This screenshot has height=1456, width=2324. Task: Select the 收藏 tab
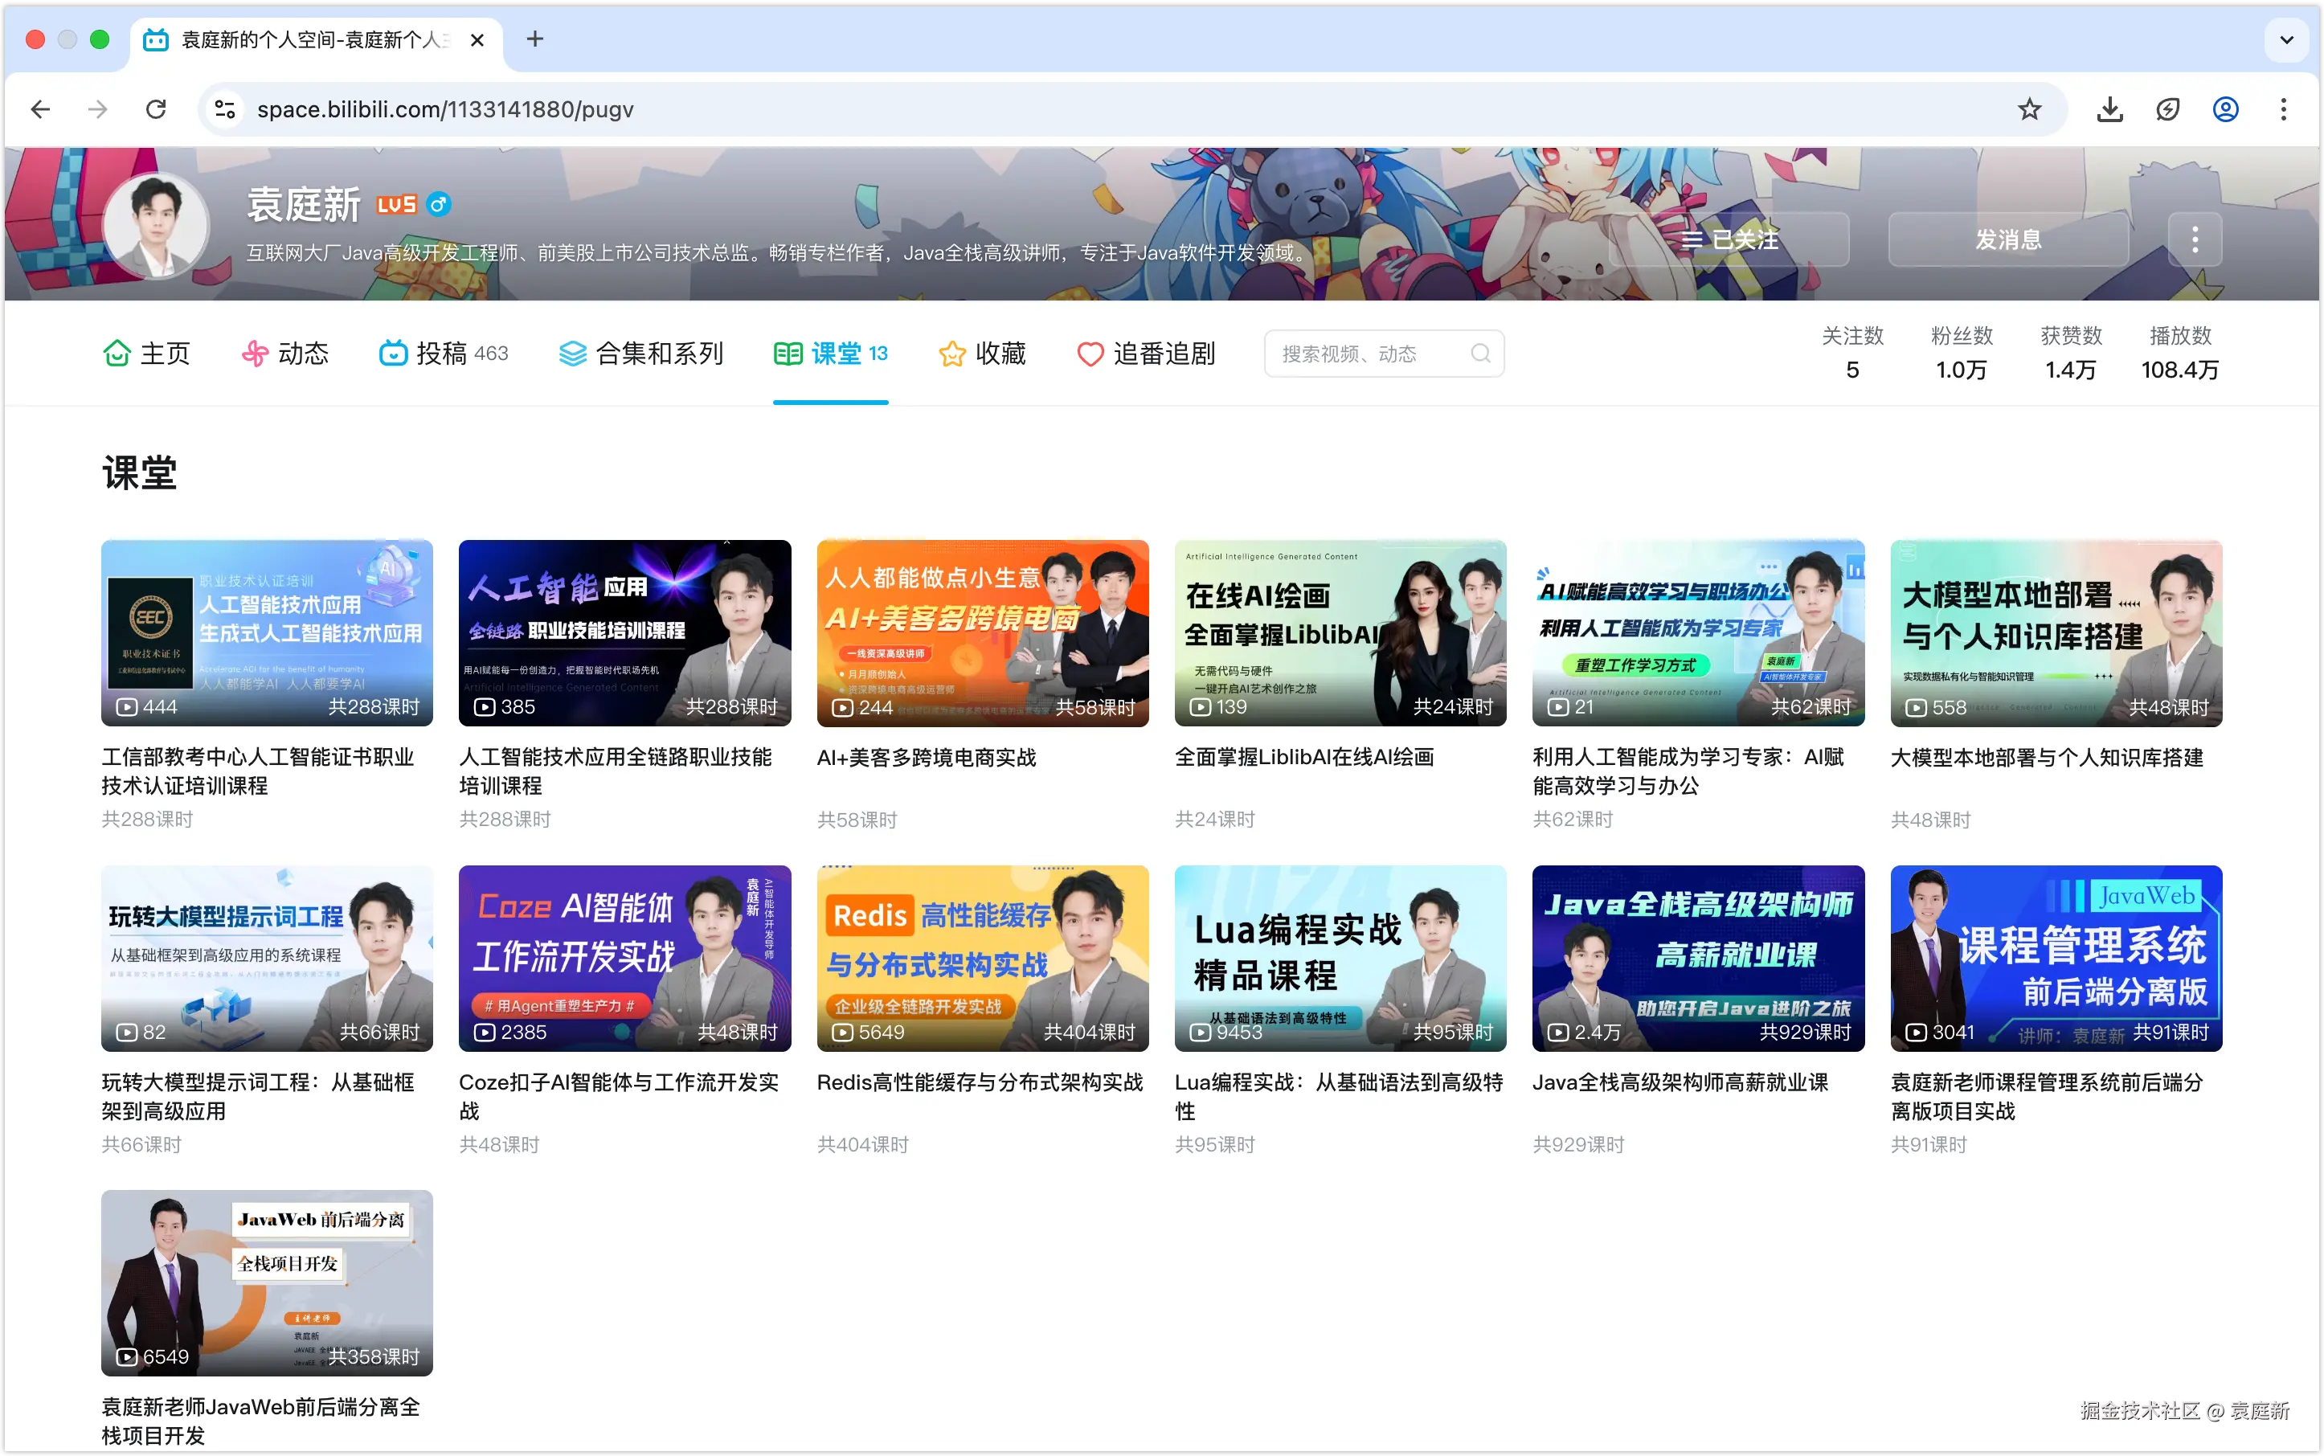pos(982,354)
